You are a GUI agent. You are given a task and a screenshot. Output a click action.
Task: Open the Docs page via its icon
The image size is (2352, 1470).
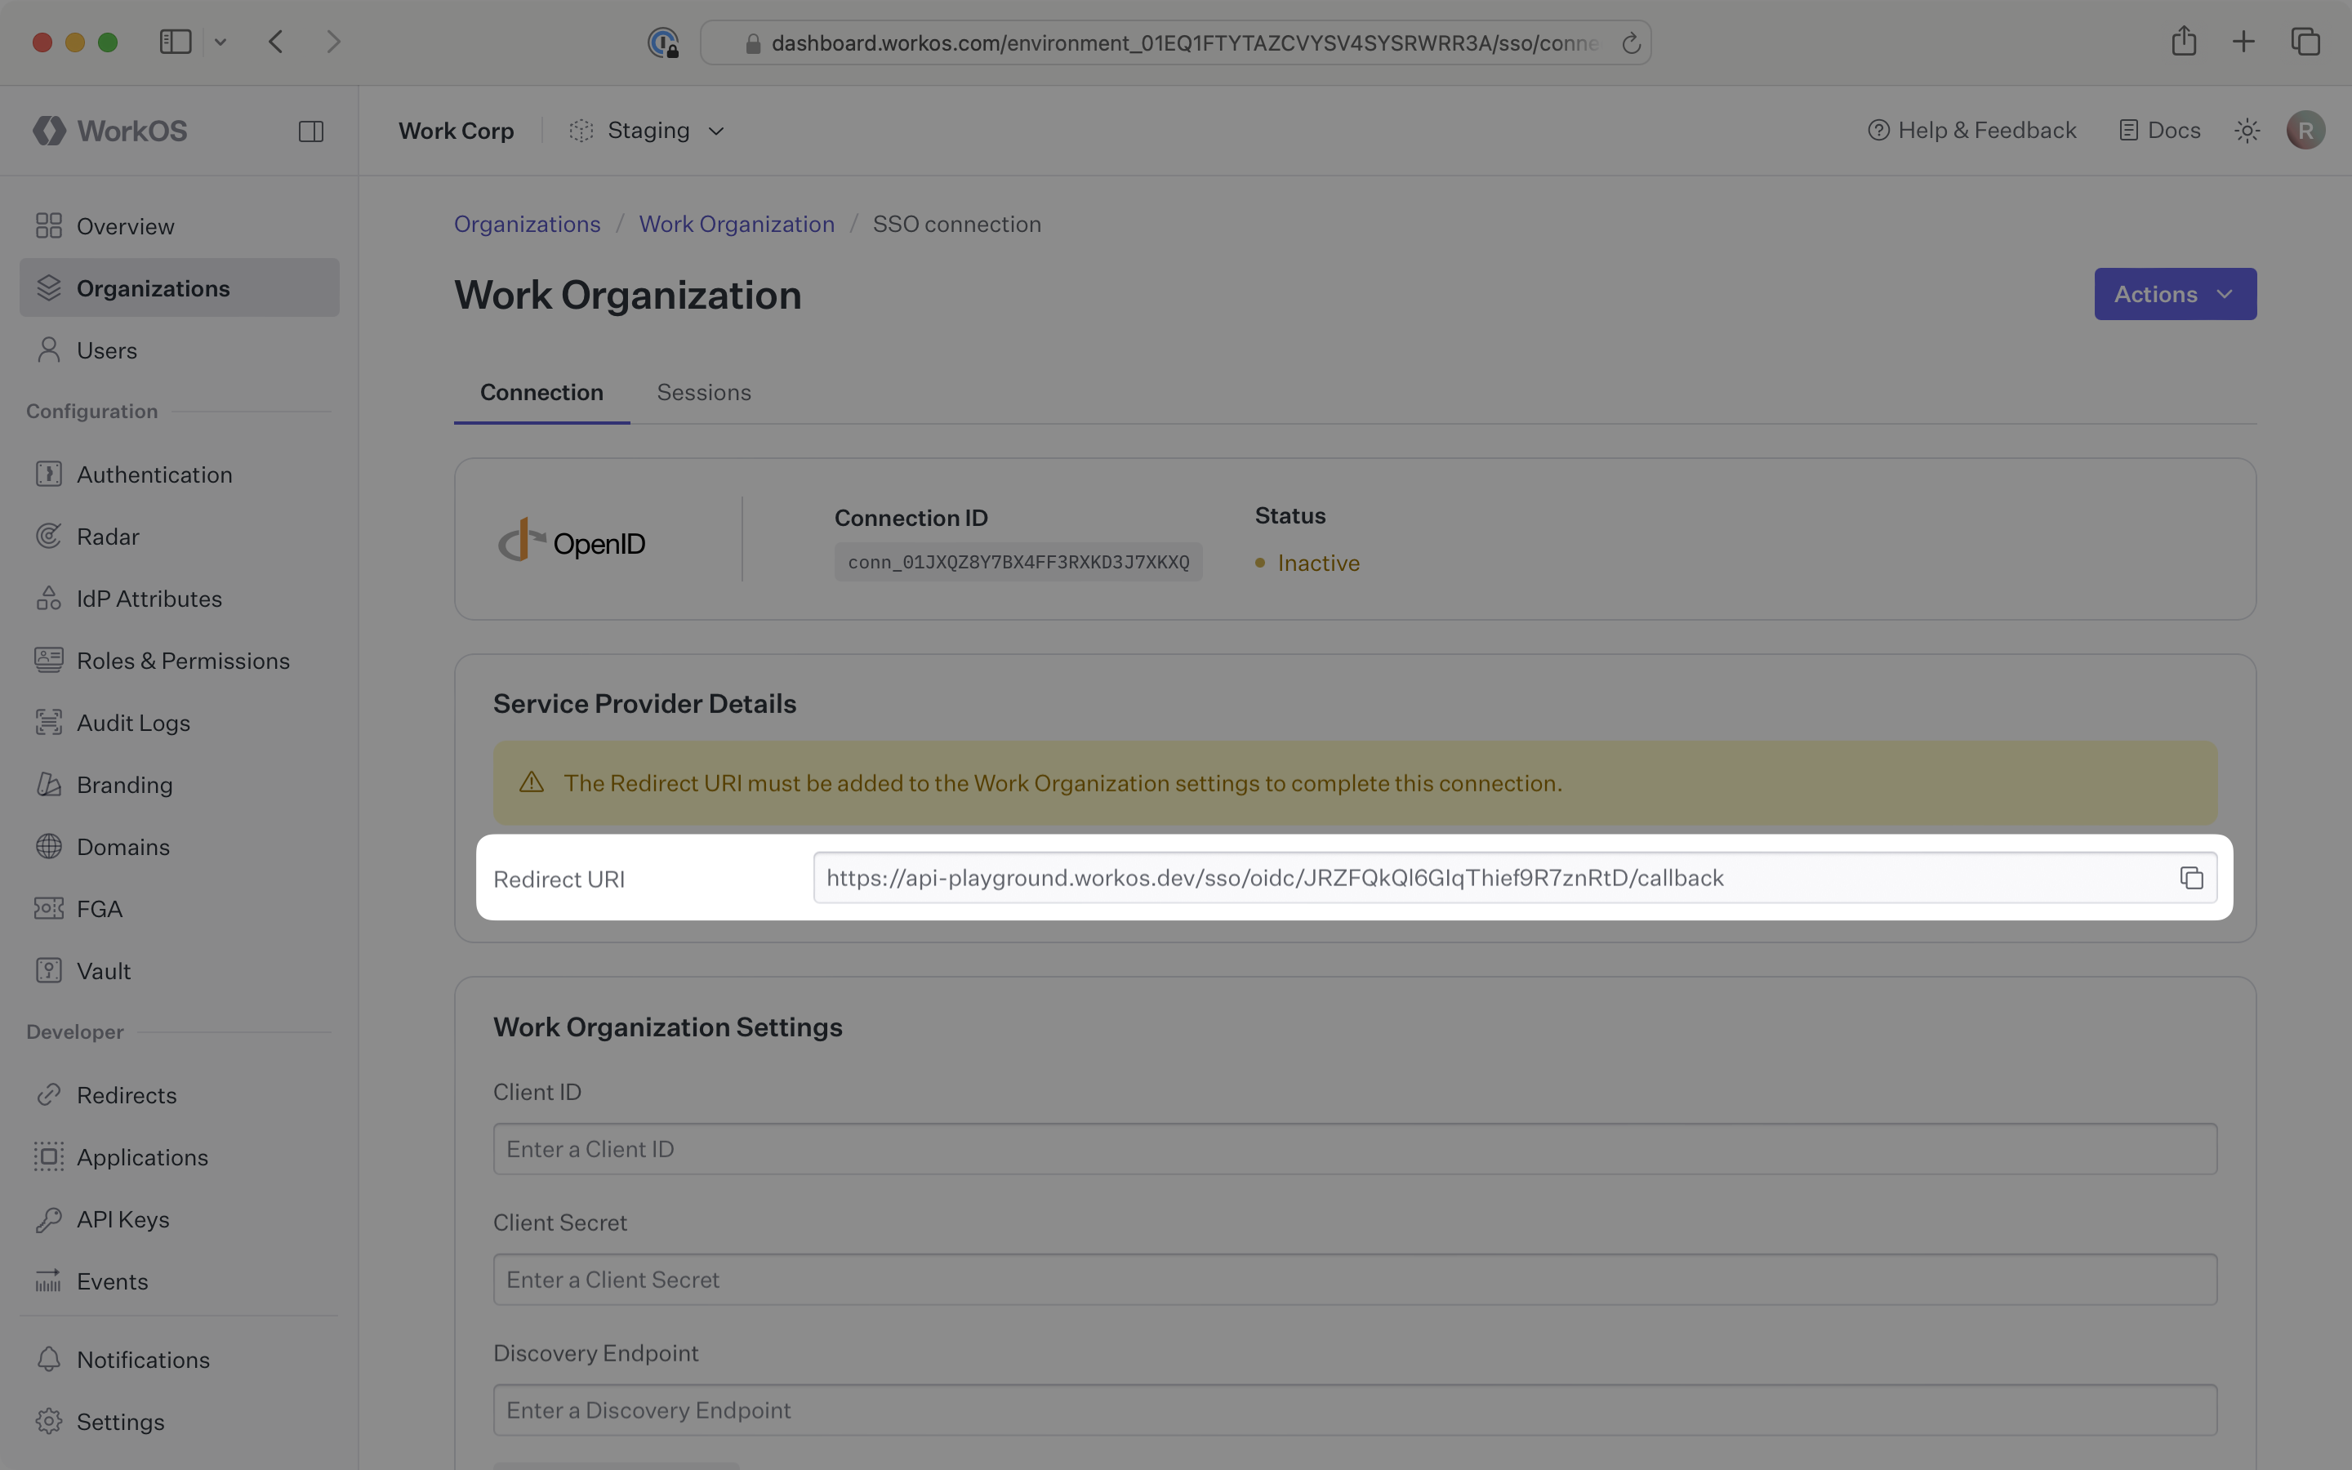pos(2128,129)
